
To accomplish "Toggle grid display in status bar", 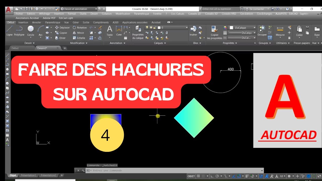I will click(198, 176).
